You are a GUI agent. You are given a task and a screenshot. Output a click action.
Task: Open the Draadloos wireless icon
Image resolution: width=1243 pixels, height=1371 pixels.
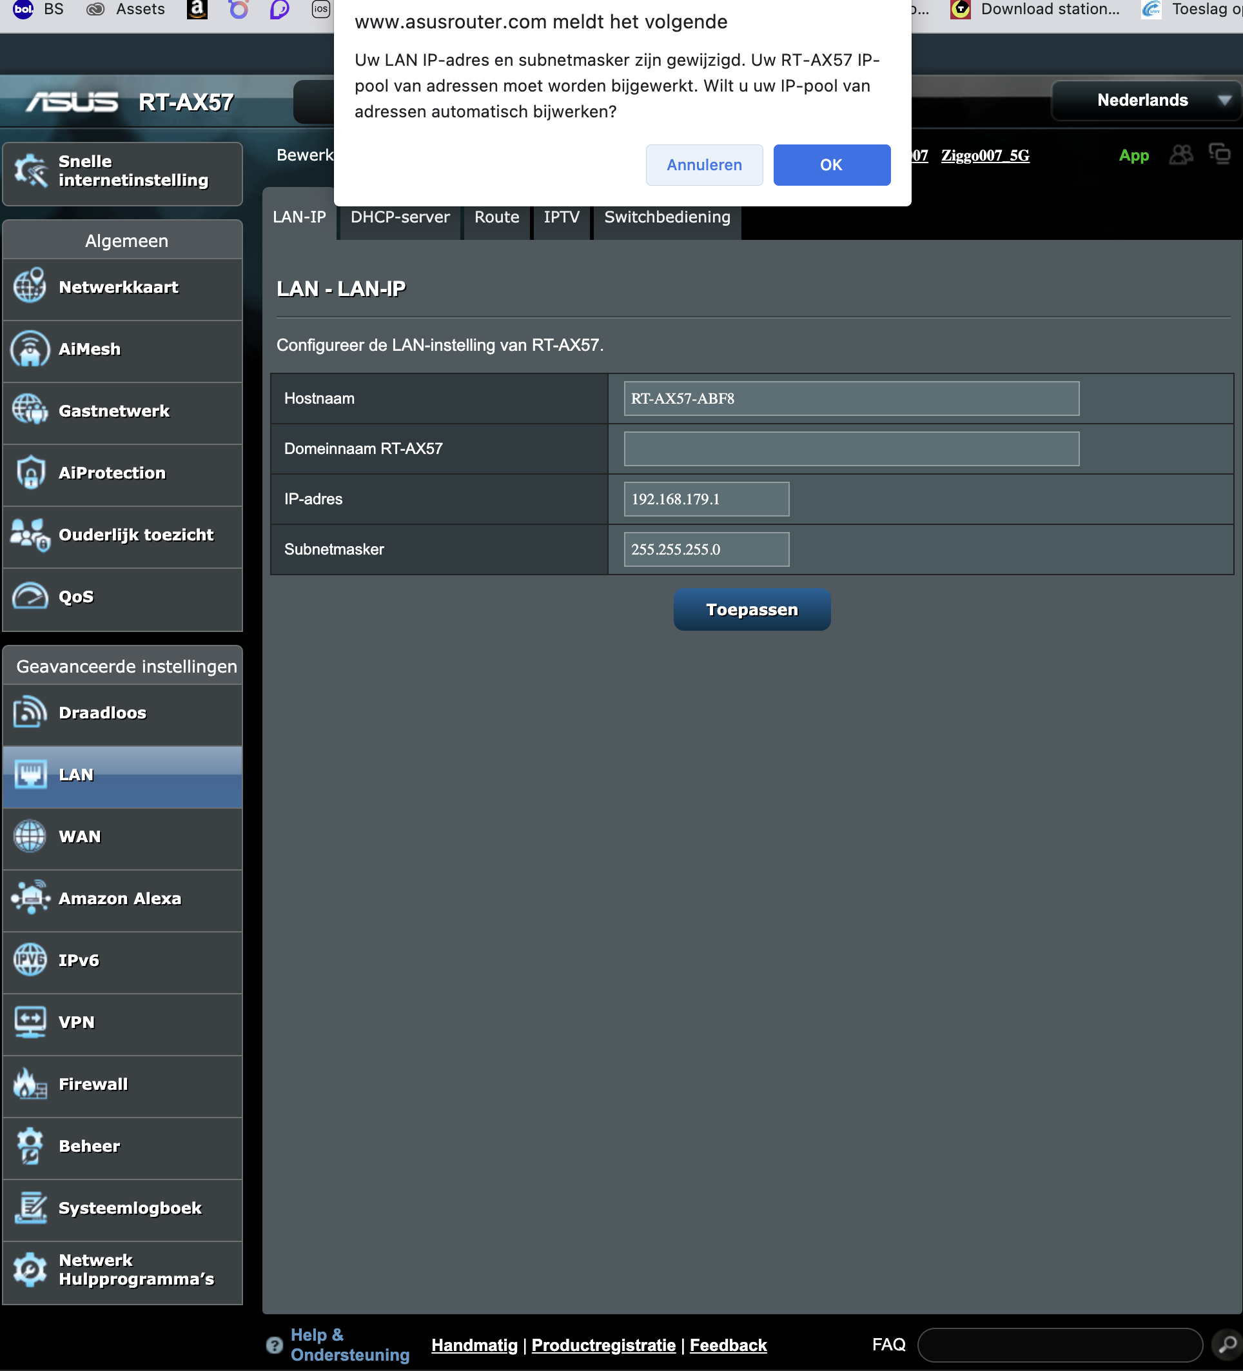pyautogui.click(x=30, y=712)
